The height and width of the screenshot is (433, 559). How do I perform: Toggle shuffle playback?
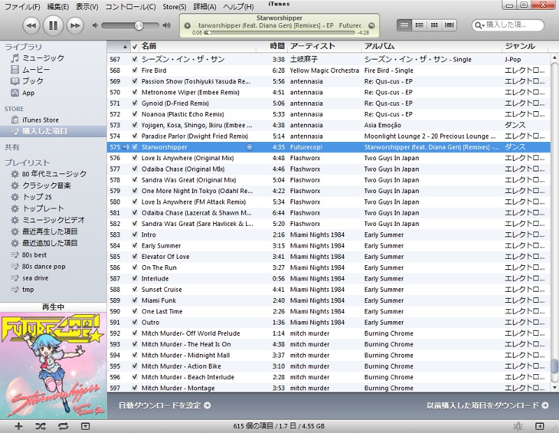41,426
